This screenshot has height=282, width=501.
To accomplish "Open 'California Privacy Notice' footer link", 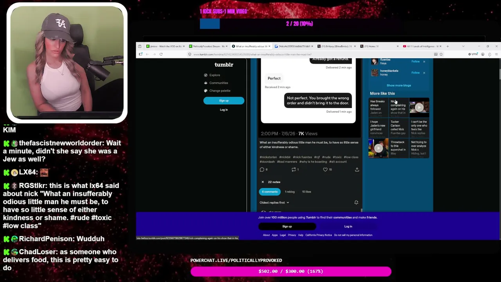I will pos(319,235).
